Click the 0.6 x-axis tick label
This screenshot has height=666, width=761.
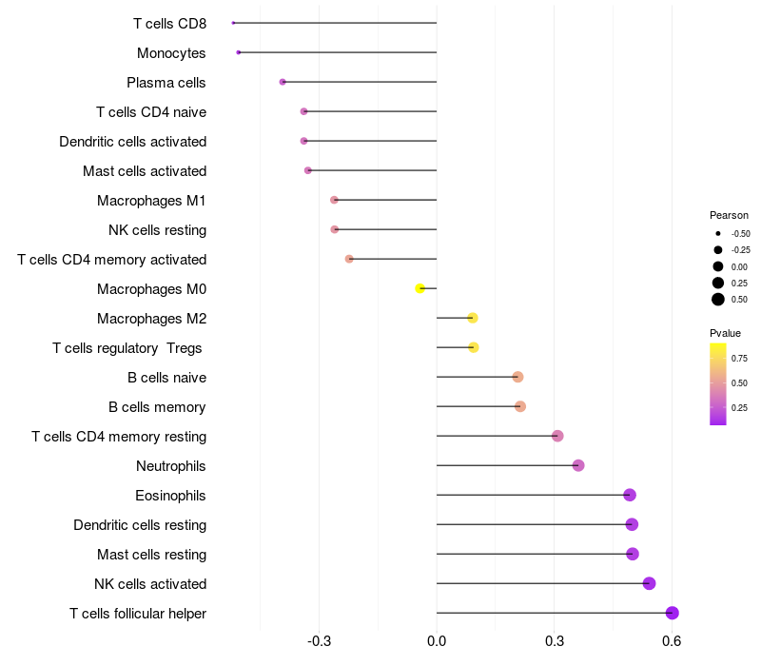672,641
